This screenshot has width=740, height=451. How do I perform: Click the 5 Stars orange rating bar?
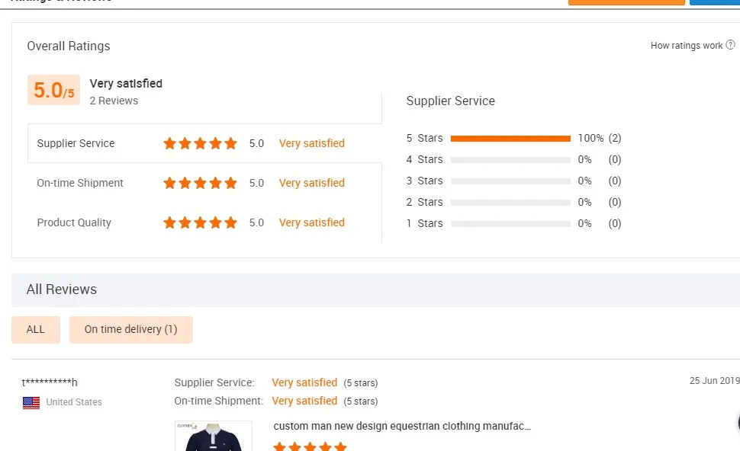tap(510, 139)
